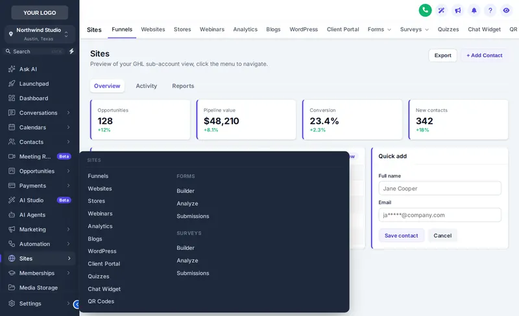Expand the Payments submenu chevron
The width and height of the screenshot is (519, 316).
pyautogui.click(x=69, y=185)
